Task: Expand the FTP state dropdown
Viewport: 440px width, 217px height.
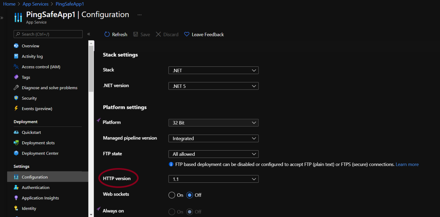Action: coord(213,154)
